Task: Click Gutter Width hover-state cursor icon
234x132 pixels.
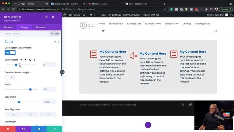Action: (x=26, y=60)
